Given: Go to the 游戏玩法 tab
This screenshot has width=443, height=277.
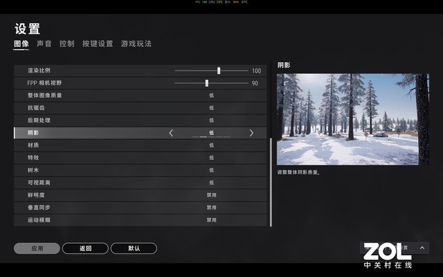Looking at the screenshot, I should click(x=136, y=44).
